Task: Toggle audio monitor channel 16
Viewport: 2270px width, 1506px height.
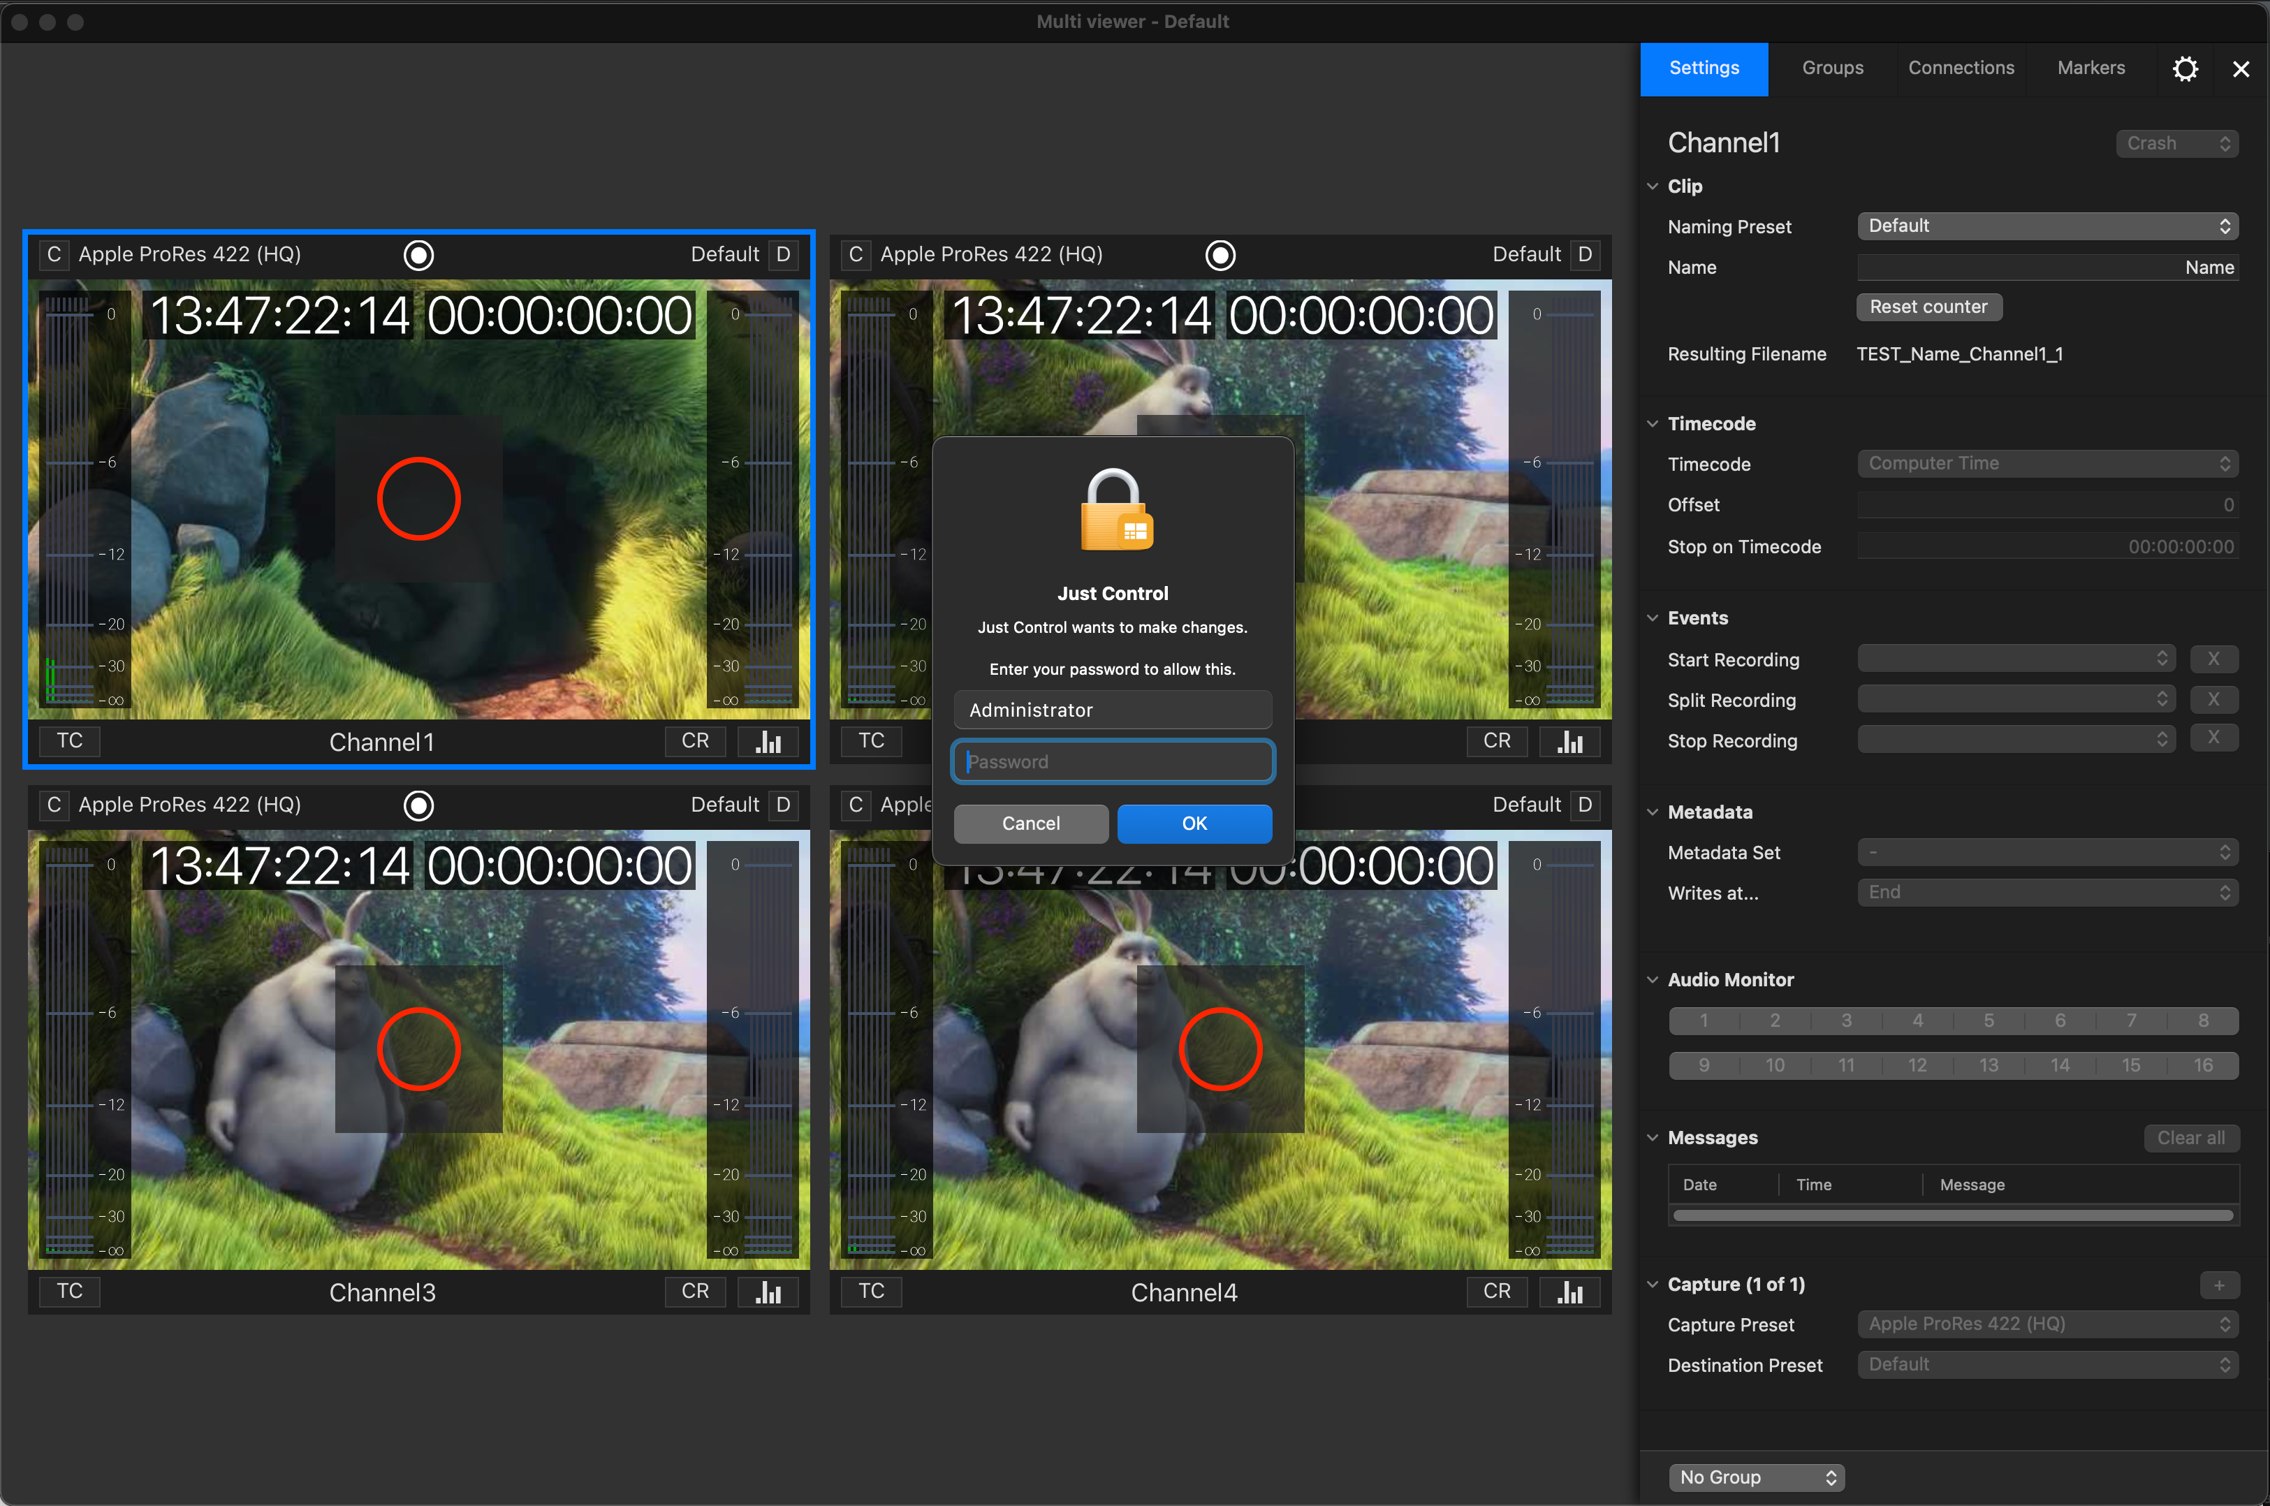Action: pos(2203,1065)
